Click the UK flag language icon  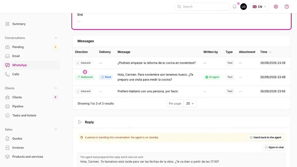click(x=255, y=7)
